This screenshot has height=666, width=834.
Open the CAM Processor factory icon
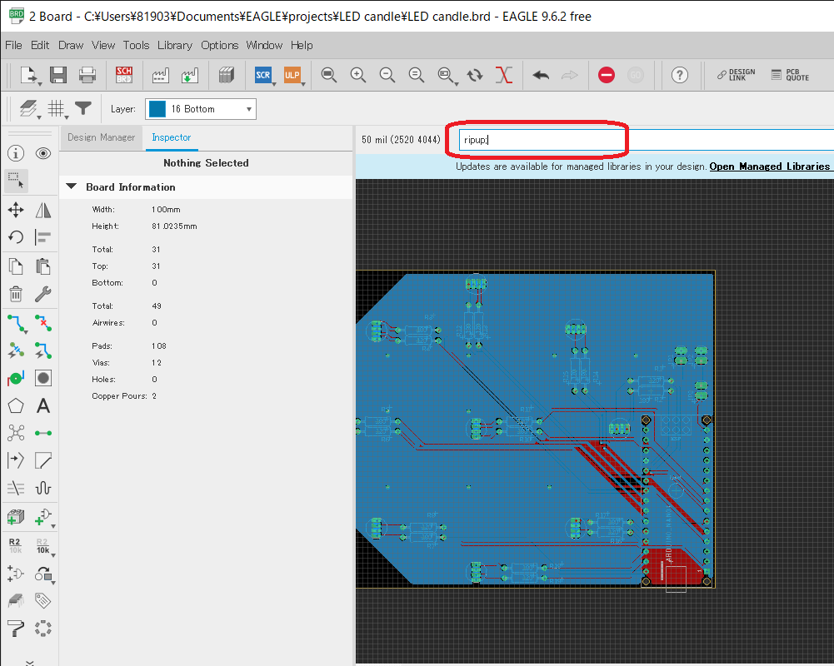point(160,75)
